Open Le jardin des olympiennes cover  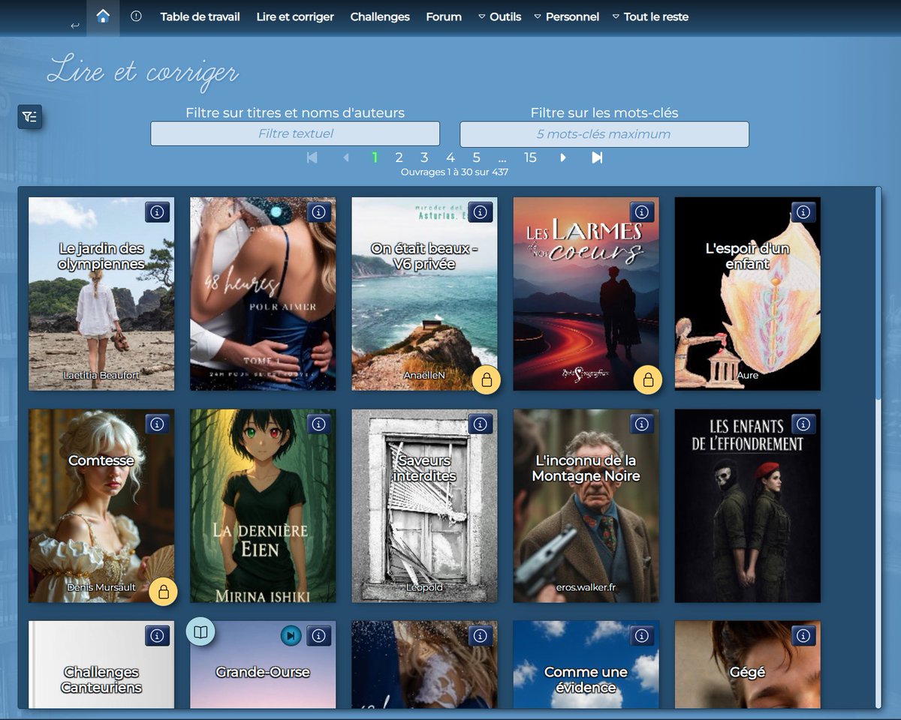coord(101,294)
